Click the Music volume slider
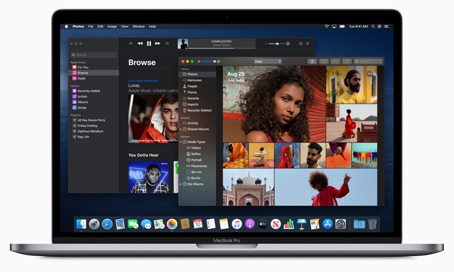The width and height of the screenshot is (454, 272). pyautogui.click(x=277, y=44)
